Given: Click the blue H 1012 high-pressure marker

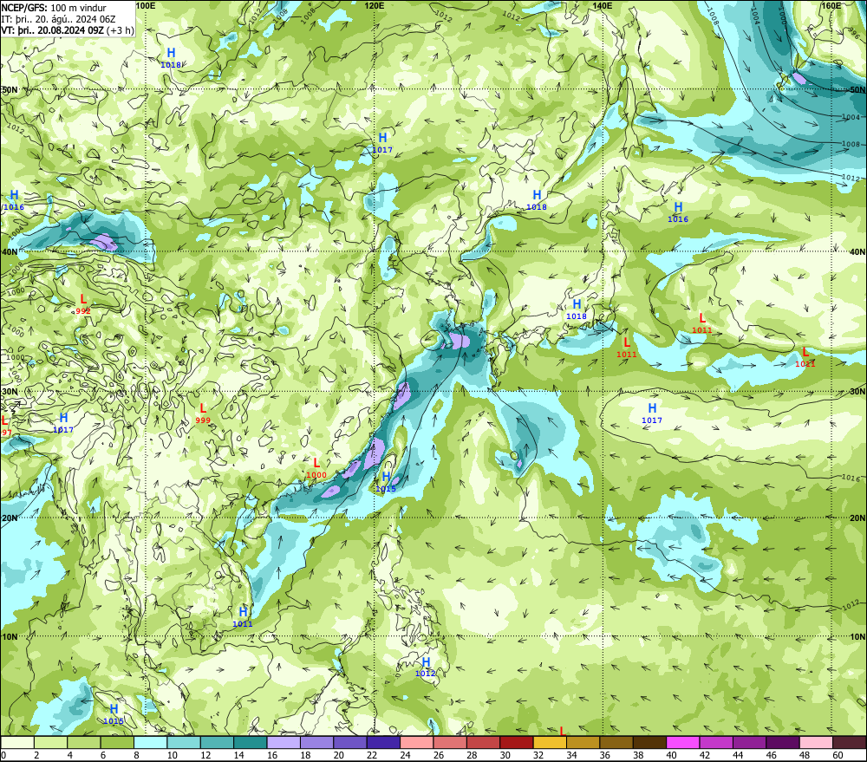Looking at the screenshot, I should click(426, 667).
